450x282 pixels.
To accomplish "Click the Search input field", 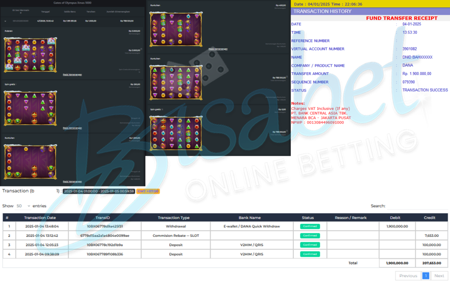I will (417, 206).
